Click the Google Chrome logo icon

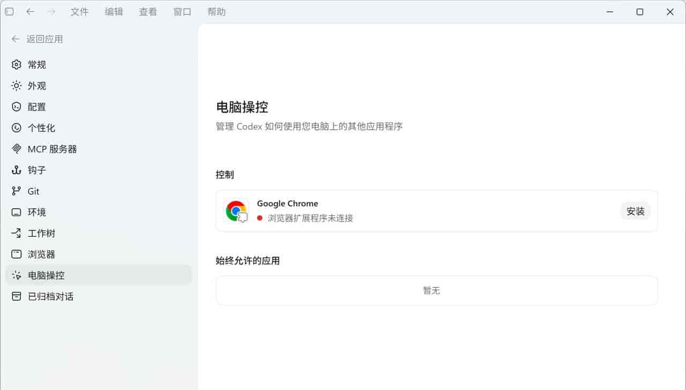[x=236, y=211]
